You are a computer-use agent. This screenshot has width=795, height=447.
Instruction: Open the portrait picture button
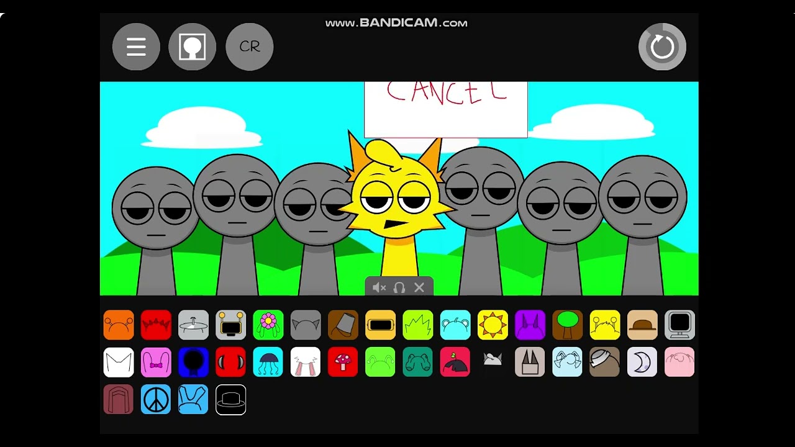click(x=193, y=47)
